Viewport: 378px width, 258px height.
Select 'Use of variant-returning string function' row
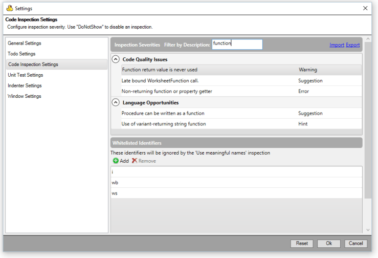tap(241, 124)
